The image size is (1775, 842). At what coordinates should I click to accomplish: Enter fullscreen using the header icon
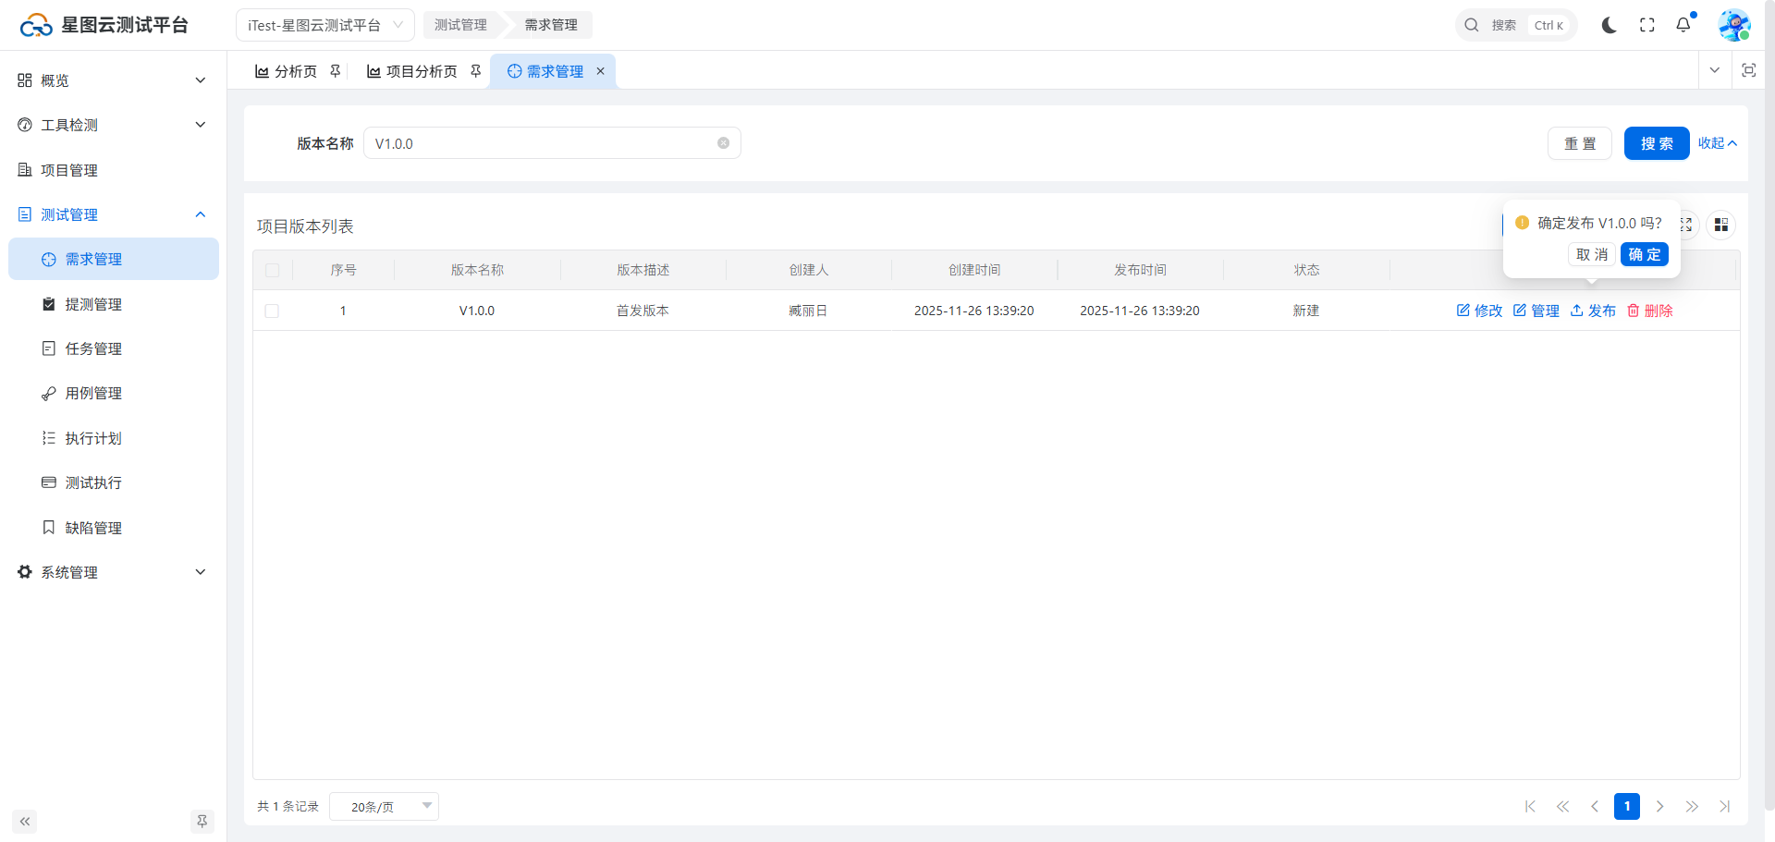click(x=1646, y=25)
